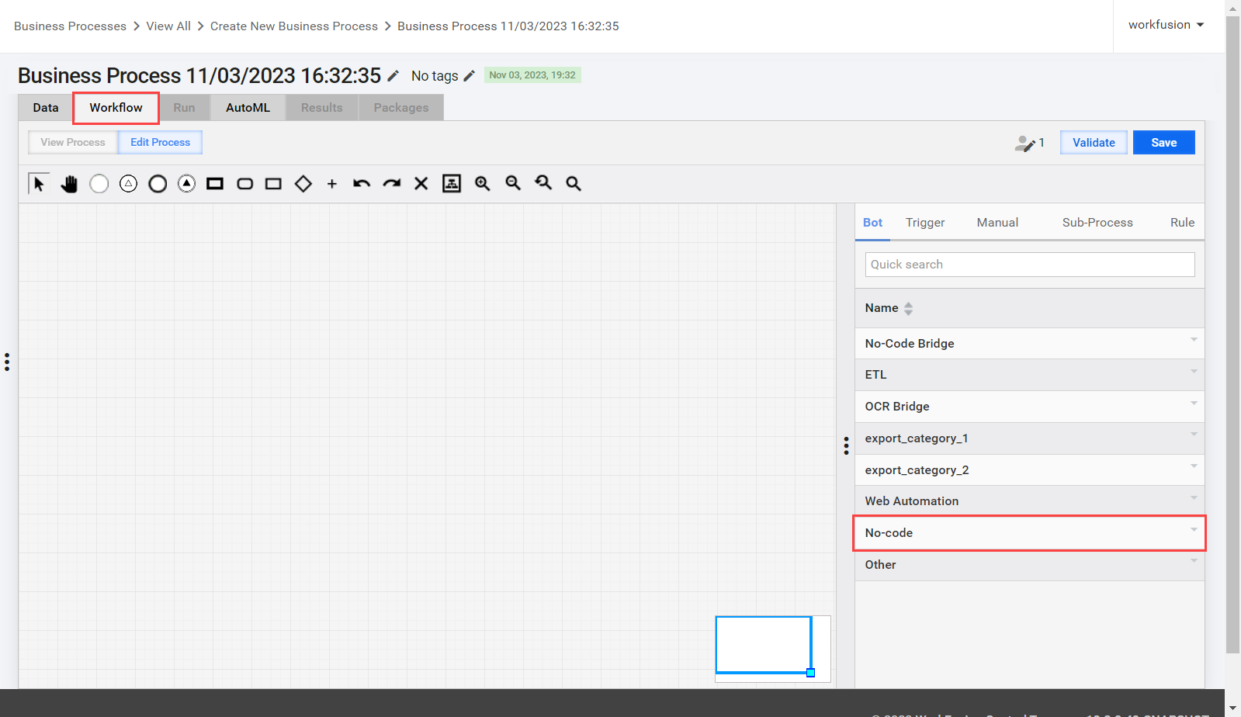The image size is (1241, 717).
Task: Redo the last workflow edit
Action: [392, 184]
